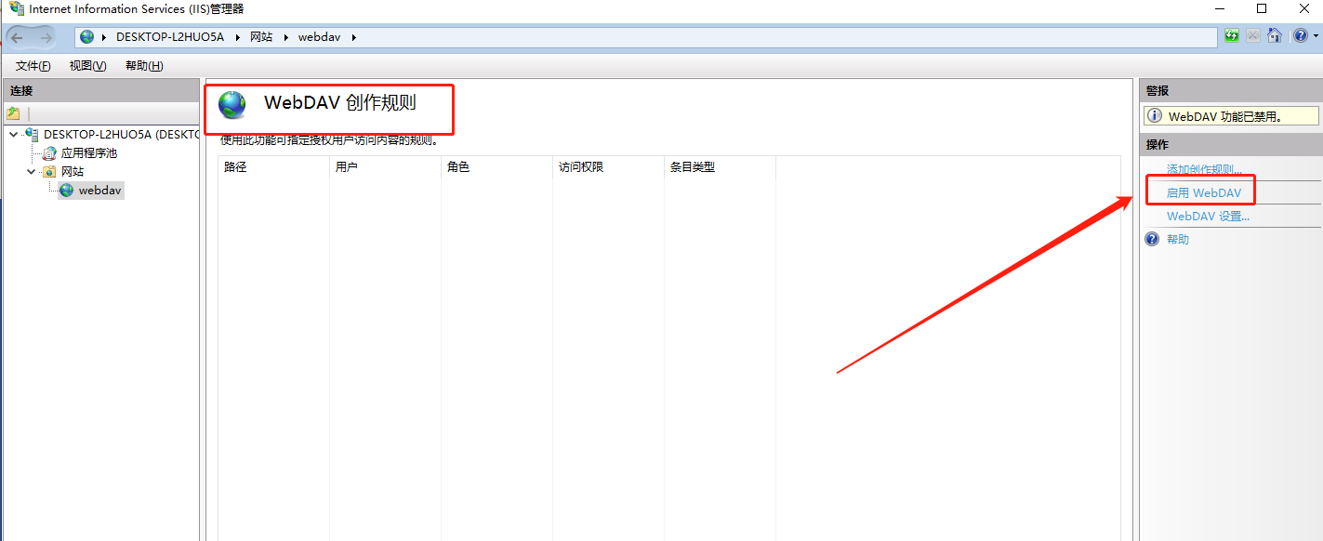Click the info icon in the 警报 alert
1323x541 pixels.
[x=1155, y=116]
